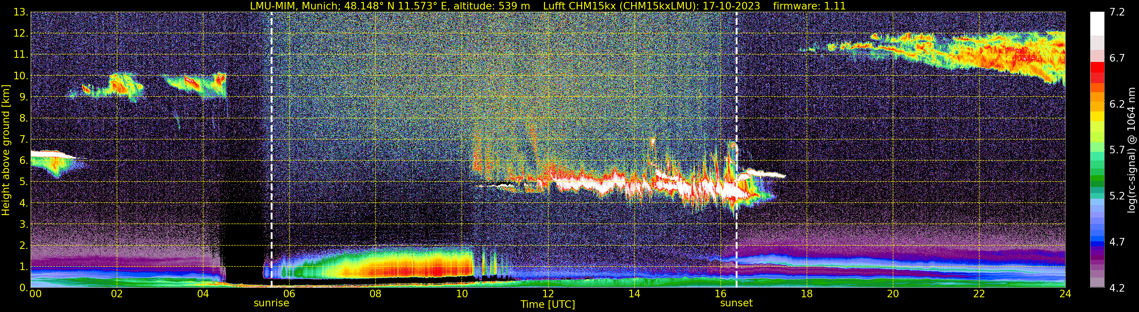Click the colorbar tick label "5.7"

[x=1117, y=150]
